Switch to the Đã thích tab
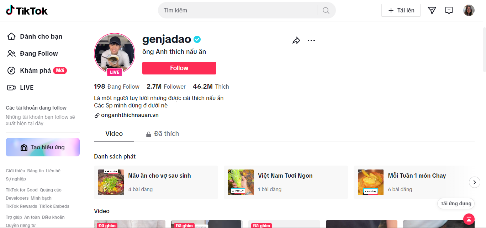Screen dimensions: 486x228 163,134
